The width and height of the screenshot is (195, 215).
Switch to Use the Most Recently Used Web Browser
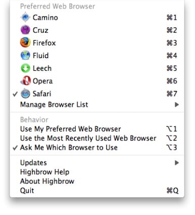coord(97,138)
